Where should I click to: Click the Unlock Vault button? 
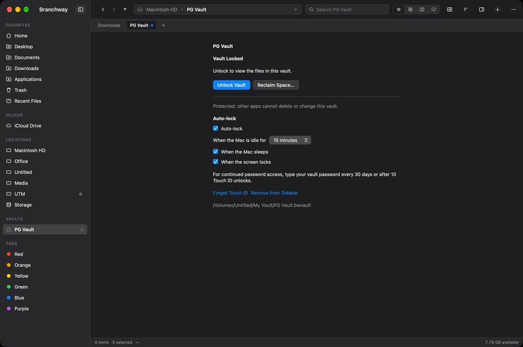tap(231, 85)
